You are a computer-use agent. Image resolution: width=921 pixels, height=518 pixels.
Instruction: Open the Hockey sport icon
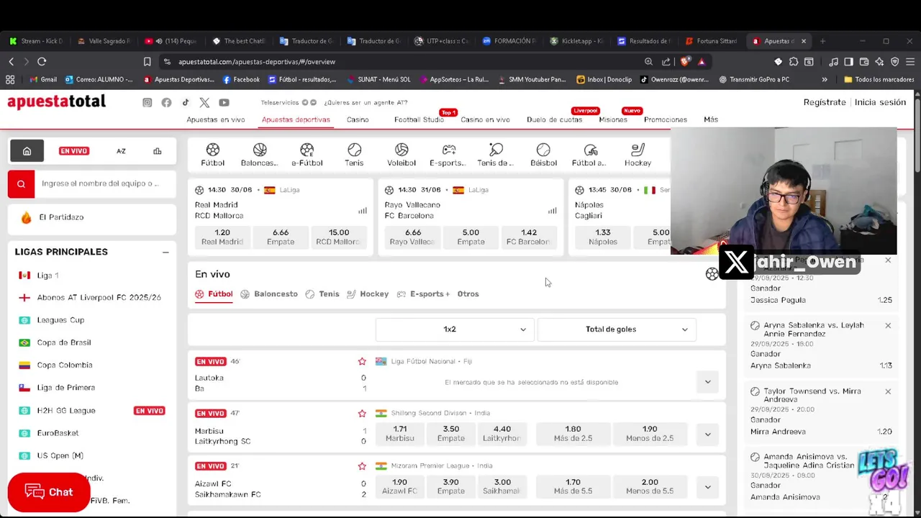pos(638,155)
